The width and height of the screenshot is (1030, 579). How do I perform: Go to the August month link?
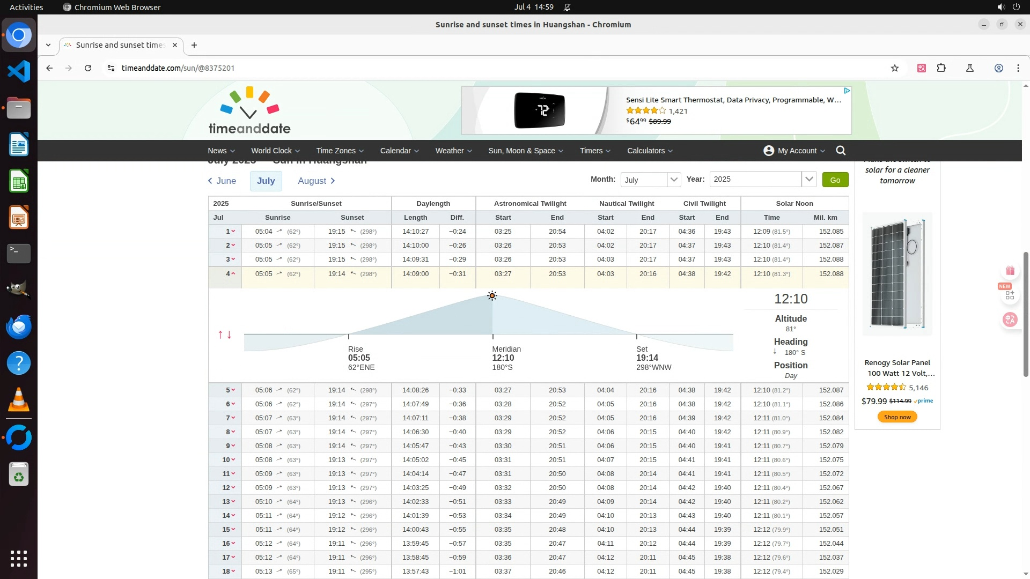point(316,181)
